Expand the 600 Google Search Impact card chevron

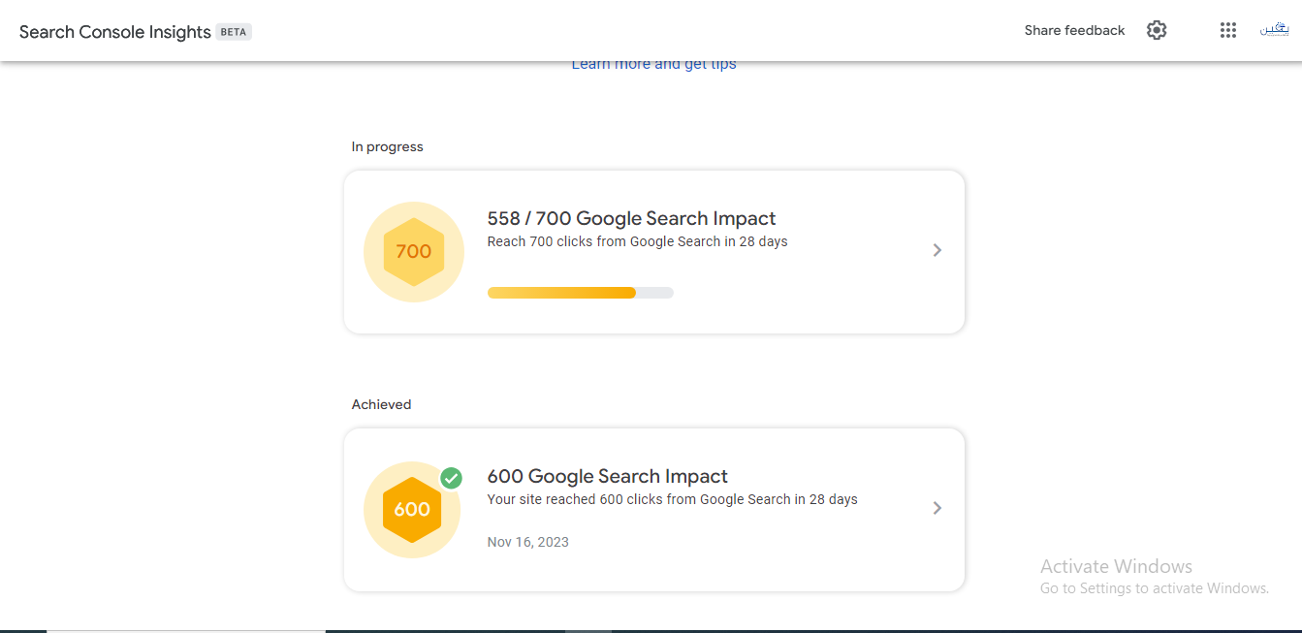(x=937, y=508)
